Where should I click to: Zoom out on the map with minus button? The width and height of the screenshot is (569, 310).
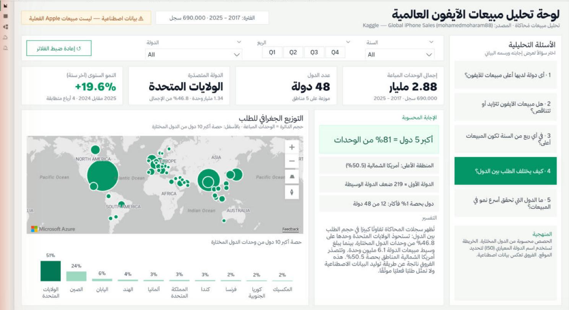coord(292,161)
